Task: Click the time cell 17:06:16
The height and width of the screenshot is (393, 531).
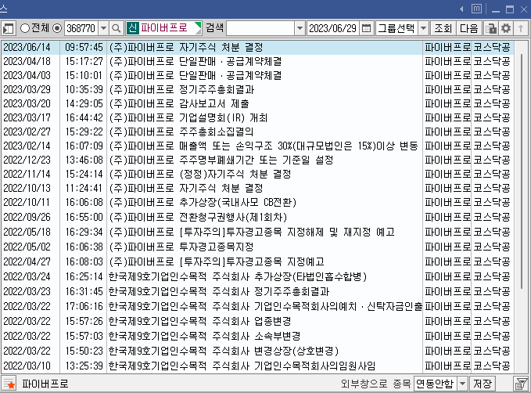Action: tap(84, 307)
